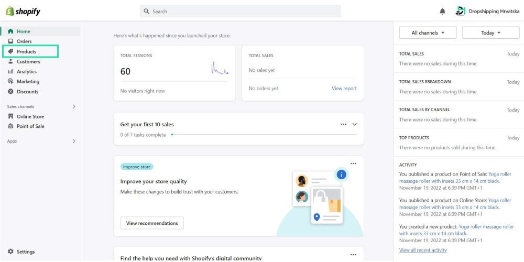Click the total sessions sparkline chart
This screenshot has height=262, width=524.
[220, 68]
